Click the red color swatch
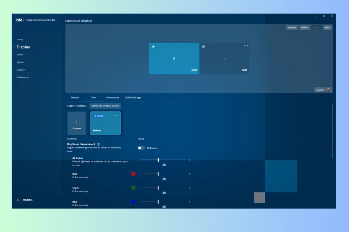This screenshot has height=232, width=349. 133,174
